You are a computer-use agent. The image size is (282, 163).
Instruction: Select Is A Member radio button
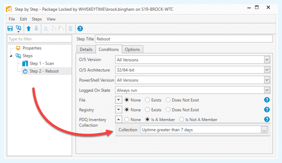[x=147, y=119]
